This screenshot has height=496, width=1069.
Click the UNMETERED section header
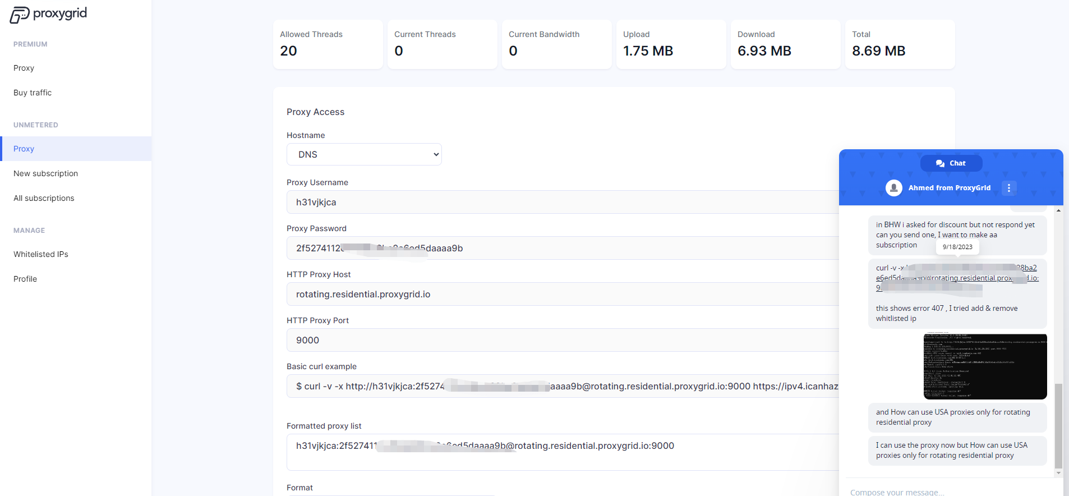coord(36,125)
